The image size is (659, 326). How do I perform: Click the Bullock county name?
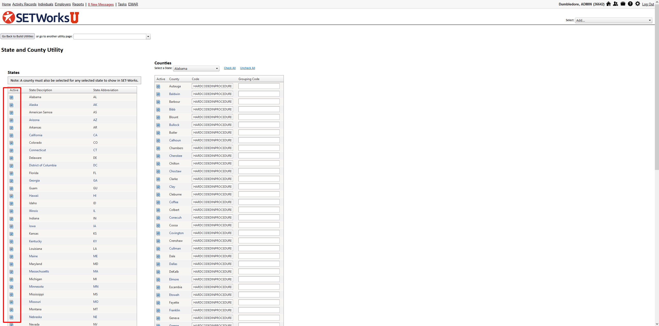pos(174,125)
